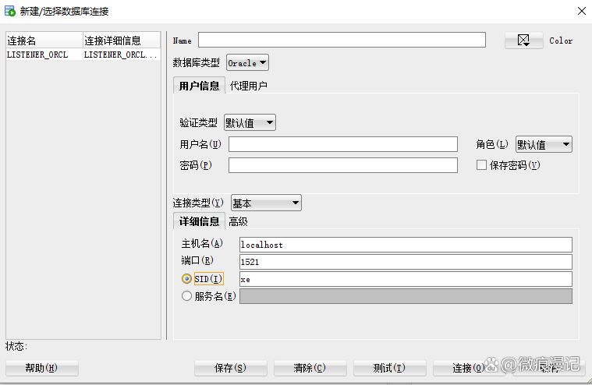Click the dialog's database connection title icon
This screenshot has width=592, height=385.
pos(10,11)
